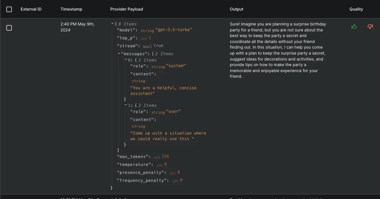Image resolution: width=380 pixels, height=199 pixels.
Task: Click the 2:40 PM May 9th, 2024 timestamp
Action: (77, 27)
